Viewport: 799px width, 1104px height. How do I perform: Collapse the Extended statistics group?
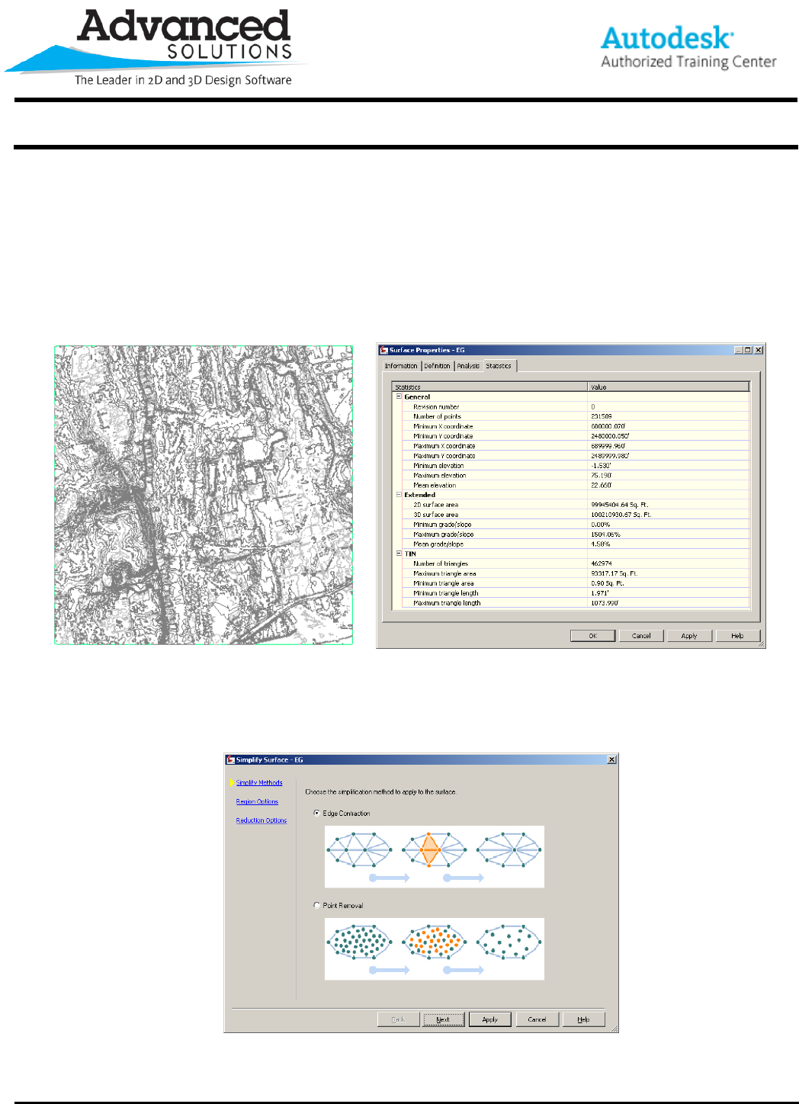398,494
